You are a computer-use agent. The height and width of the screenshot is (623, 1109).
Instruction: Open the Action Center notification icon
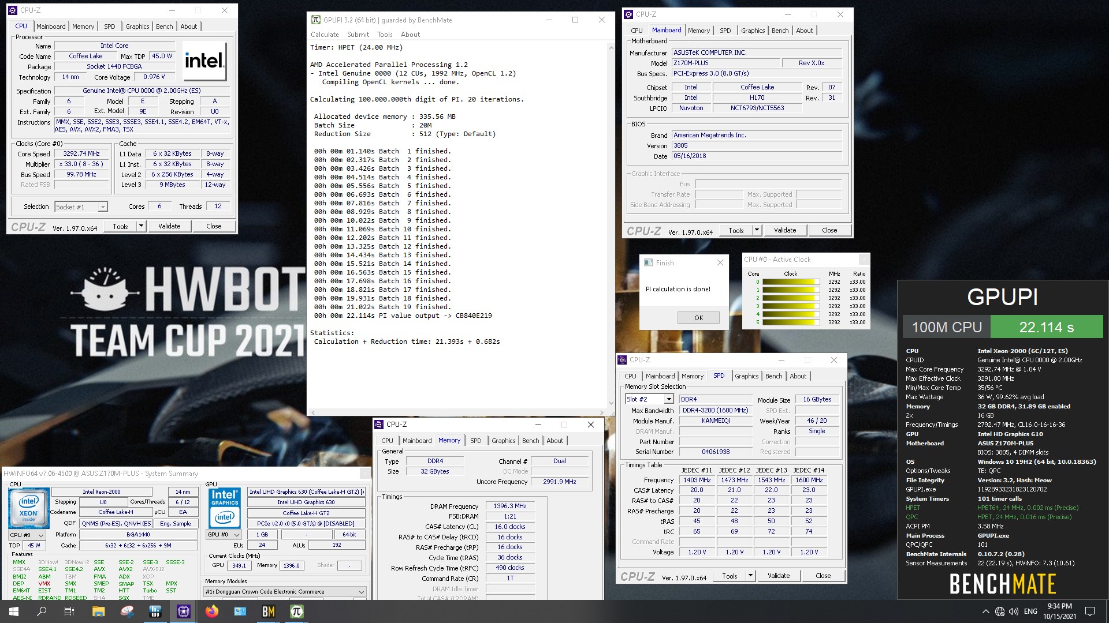pyautogui.click(x=1090, y=611)
